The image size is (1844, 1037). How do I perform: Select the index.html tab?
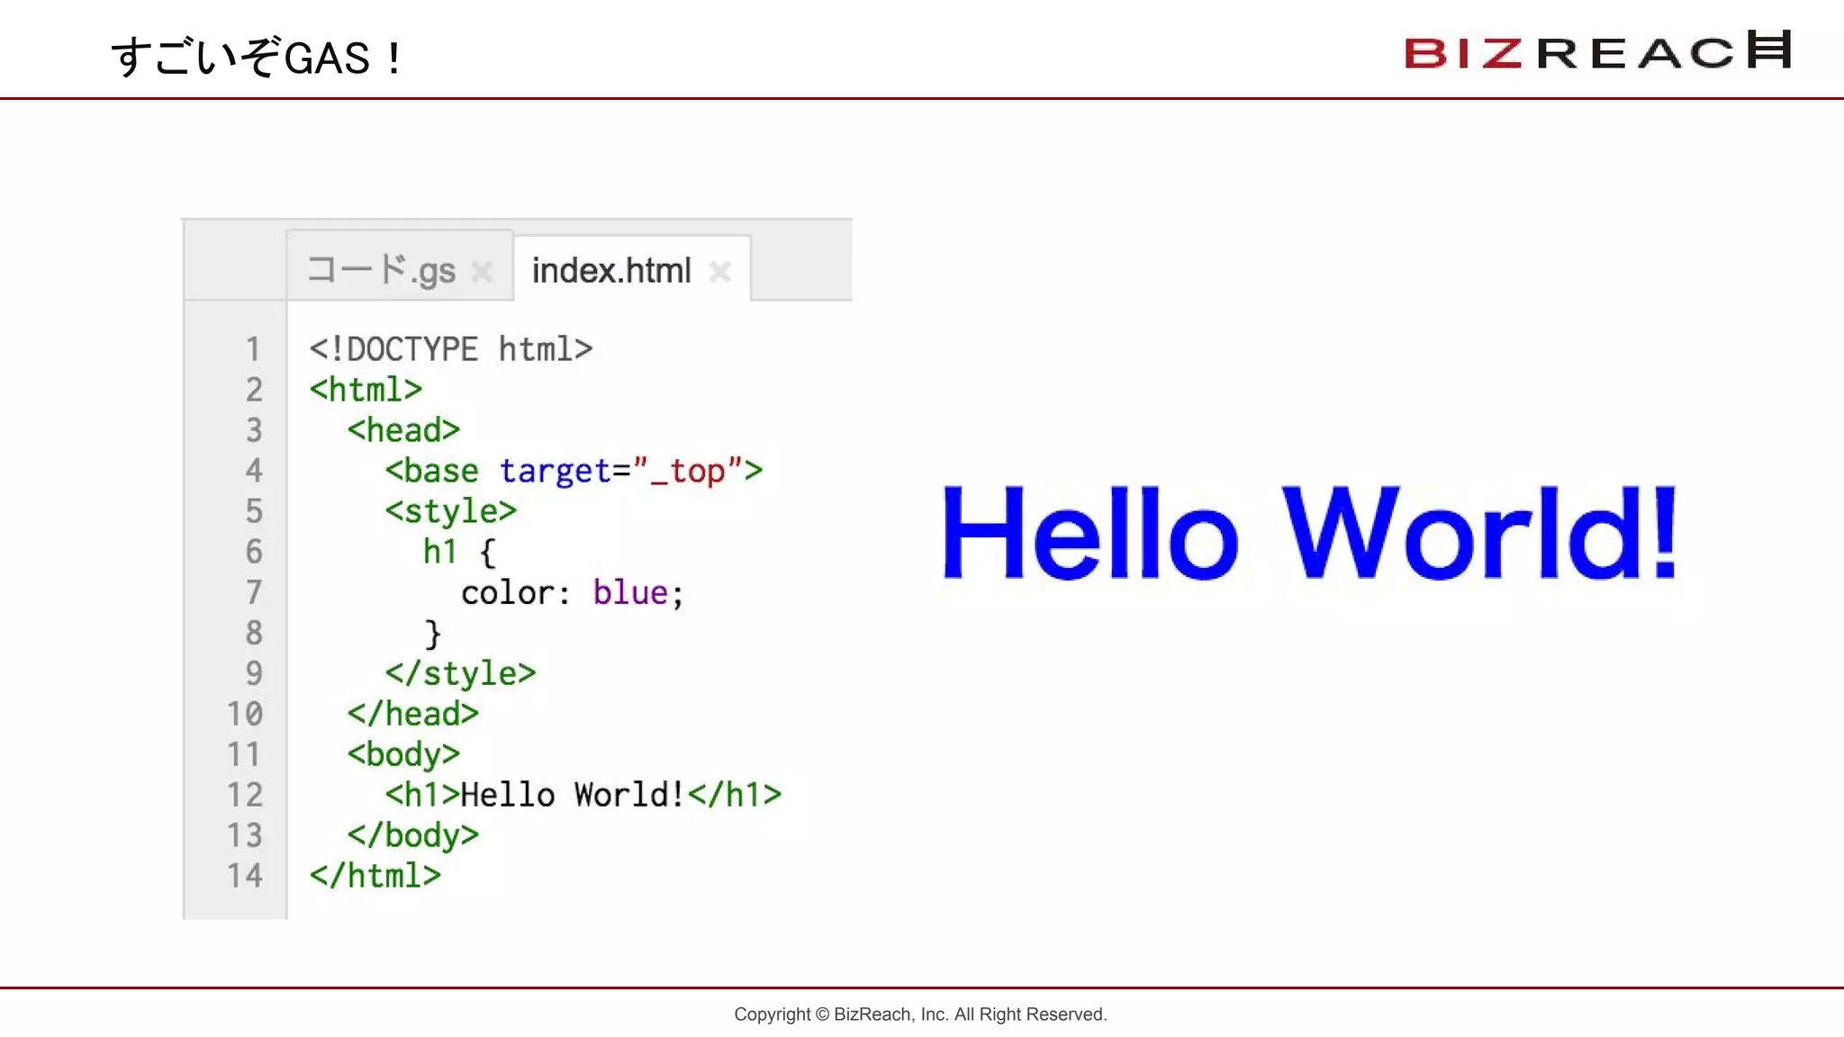tap(611, 270)
